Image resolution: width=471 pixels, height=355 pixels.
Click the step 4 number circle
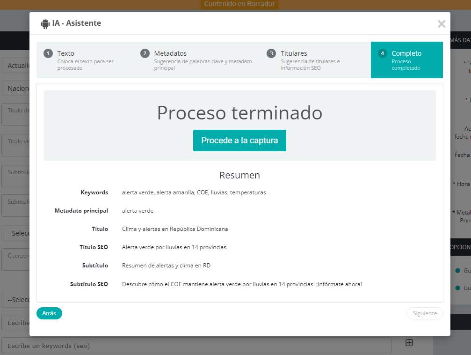(383, 53)
